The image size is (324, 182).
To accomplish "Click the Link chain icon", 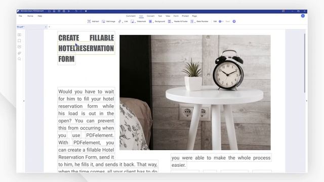I will coord(119,21).
